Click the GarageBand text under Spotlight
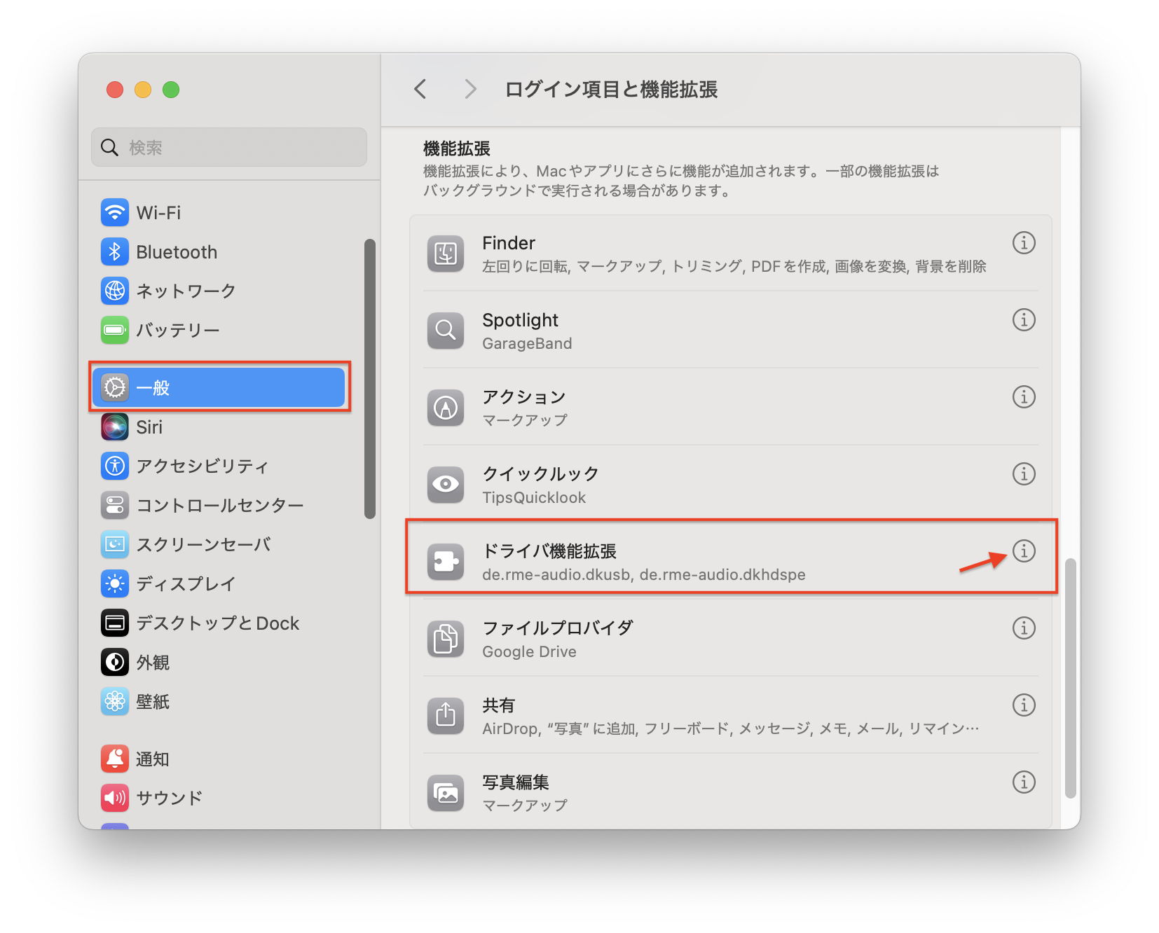Viewport: 1159px width, 933px height. pos(527,343)
